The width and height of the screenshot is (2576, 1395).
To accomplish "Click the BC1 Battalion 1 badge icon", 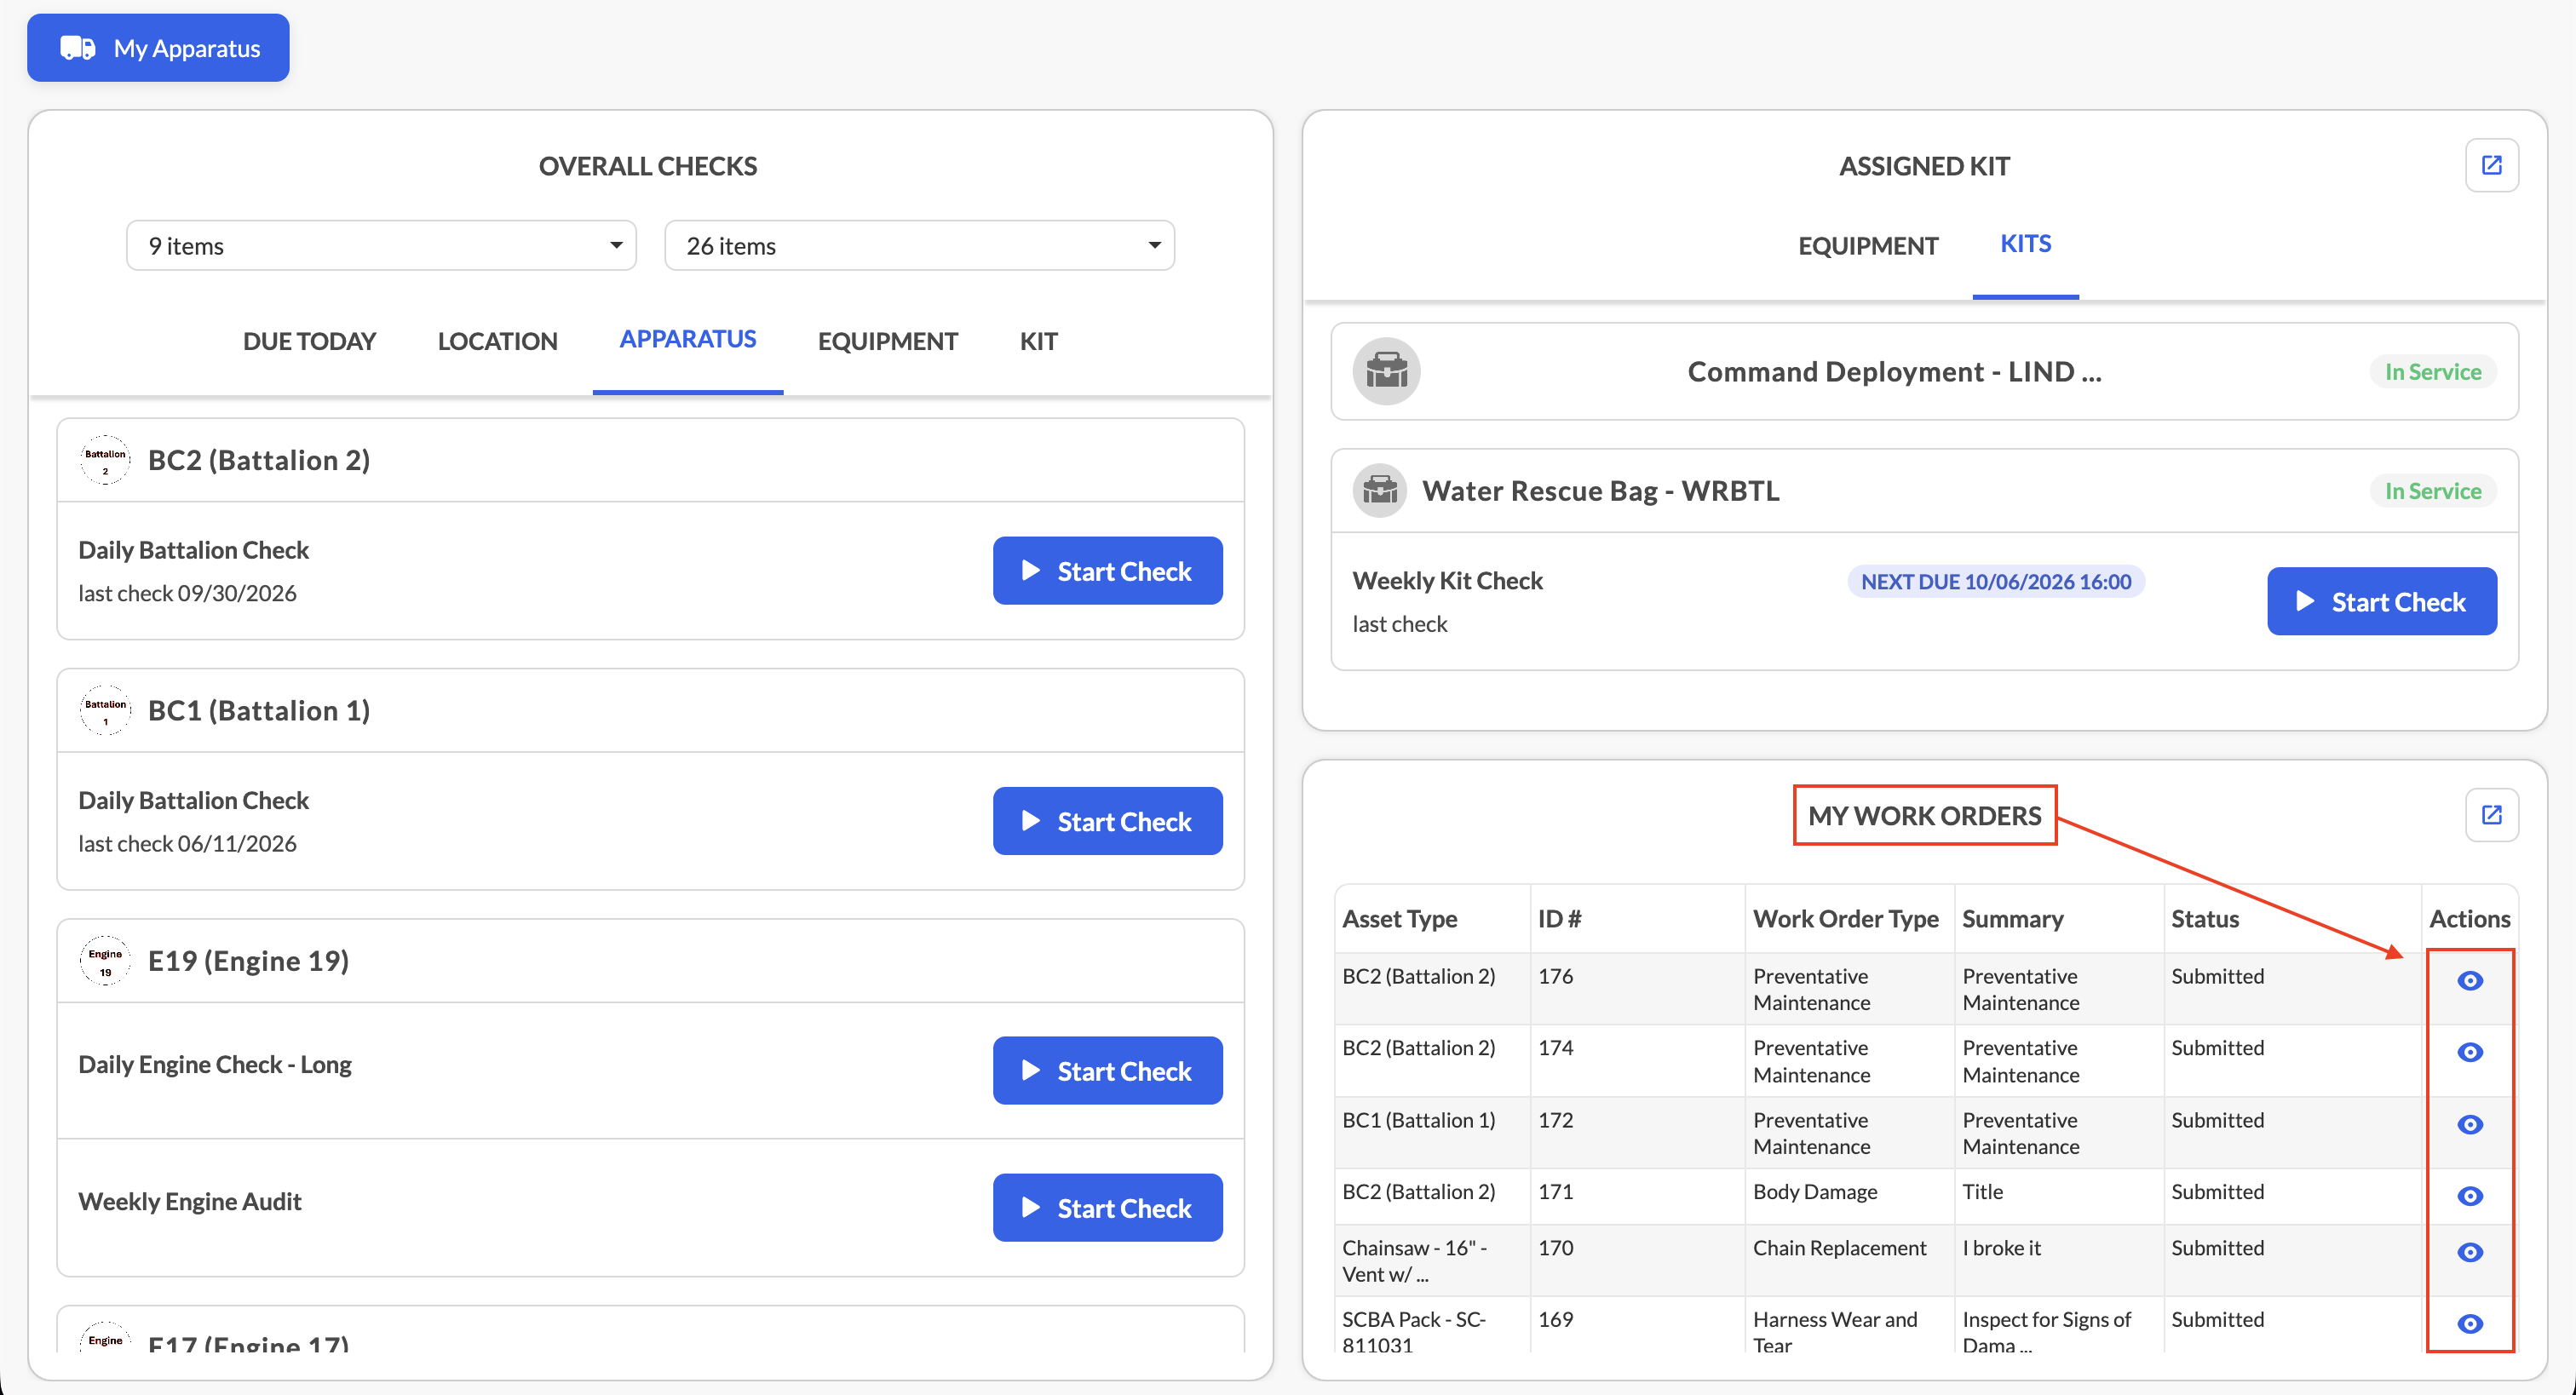I will (x=105, y=710).
